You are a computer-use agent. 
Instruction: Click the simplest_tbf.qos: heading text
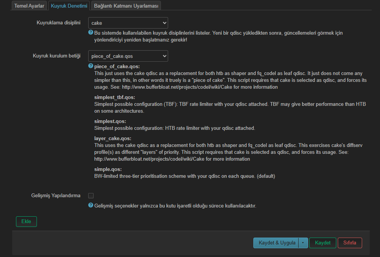point(114,97)
